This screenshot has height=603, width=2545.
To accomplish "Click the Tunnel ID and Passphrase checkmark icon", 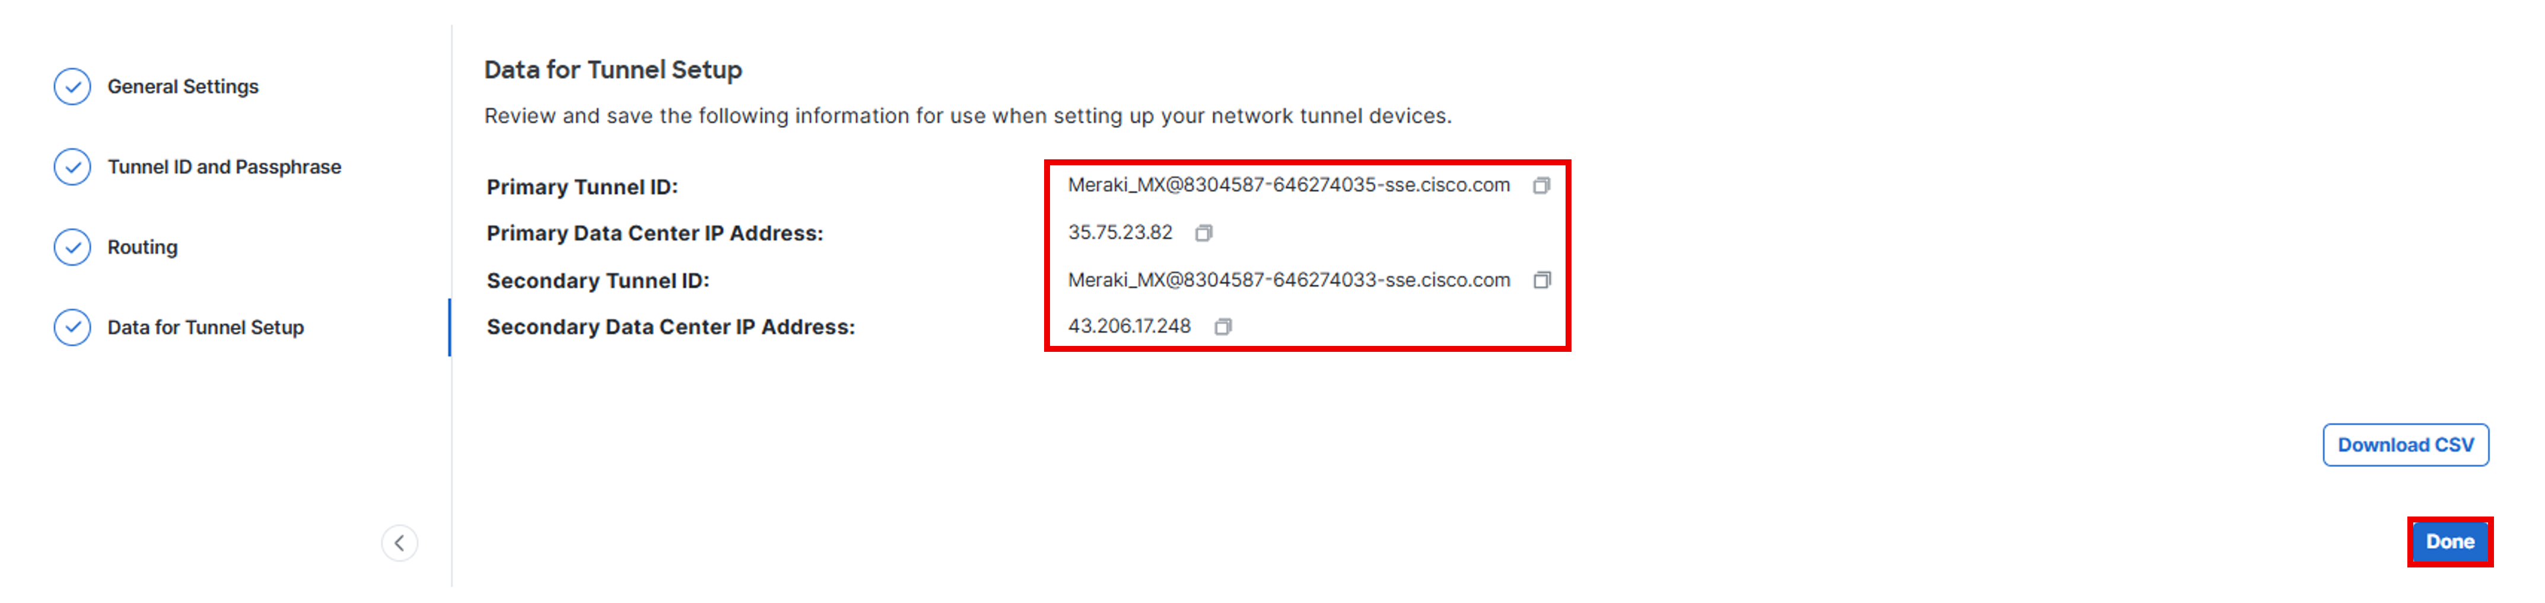I will pos(72,167).
